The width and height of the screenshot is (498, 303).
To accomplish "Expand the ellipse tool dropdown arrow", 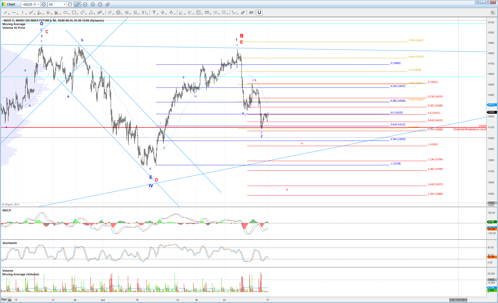I will pyautogui.click(x=69, y=13).
